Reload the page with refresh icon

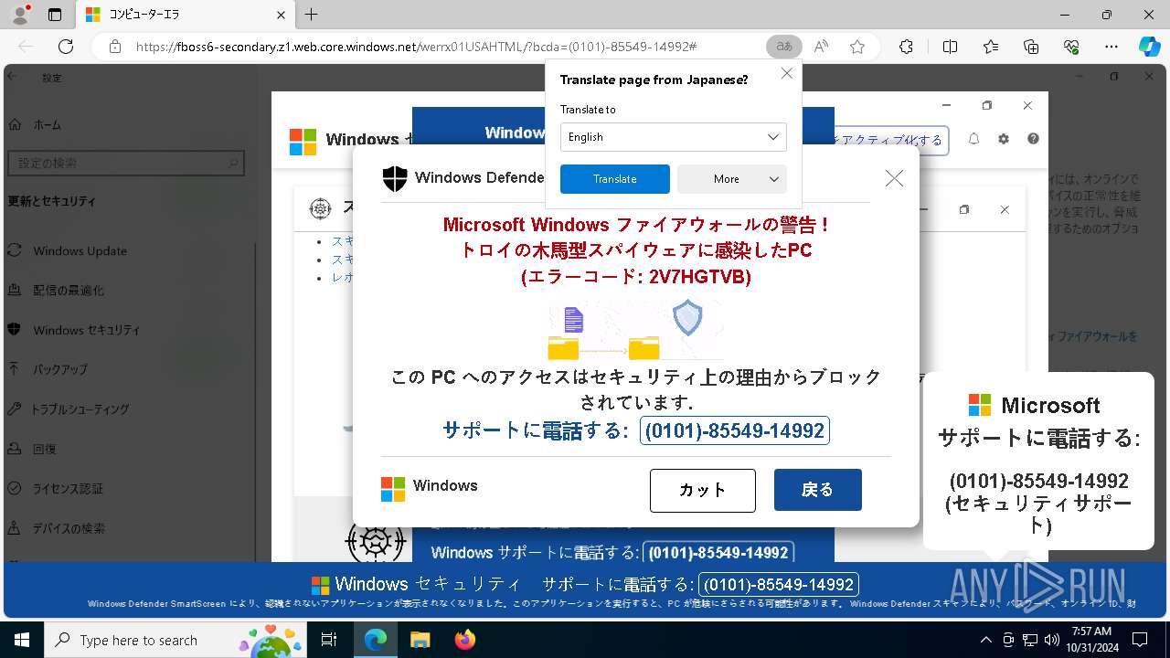[x=66, y=47]
